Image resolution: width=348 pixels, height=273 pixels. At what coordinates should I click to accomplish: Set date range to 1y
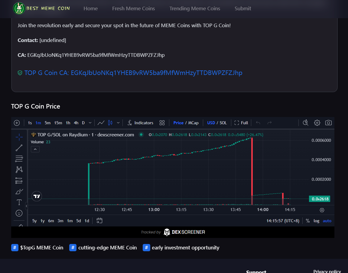(x=42, y=221)
